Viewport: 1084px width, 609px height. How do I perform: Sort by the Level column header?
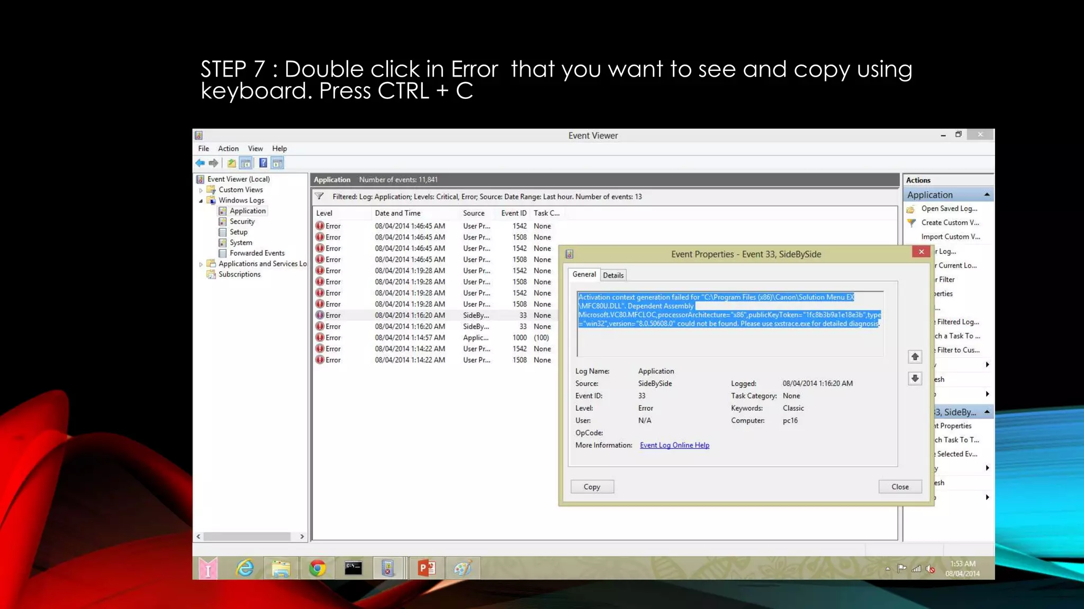tap(342, 213)
